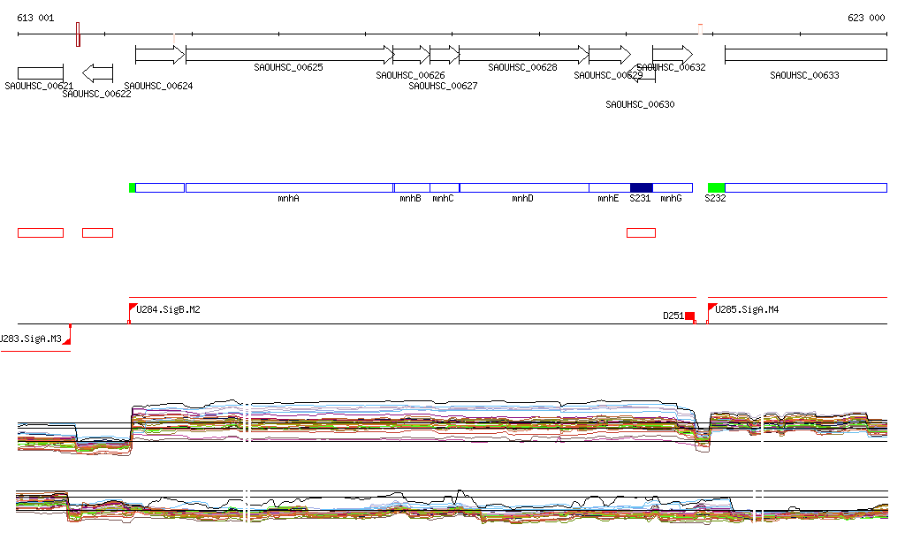Click the U285.SigA.M4 promoter flag
This screenshot has height=540, width=905.
tap(711, 308)
